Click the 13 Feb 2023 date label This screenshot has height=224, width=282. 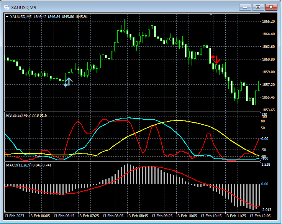click(15, 216)
